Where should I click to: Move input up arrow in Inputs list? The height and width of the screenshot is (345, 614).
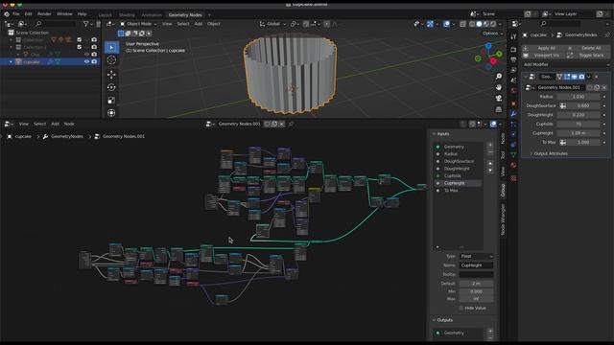pyautogui.click(x=490, y=163)
